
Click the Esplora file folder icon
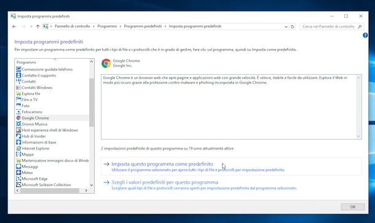18,94
